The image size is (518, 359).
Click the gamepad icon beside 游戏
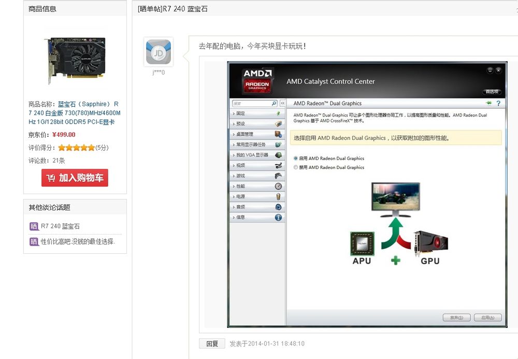point(278,176)
